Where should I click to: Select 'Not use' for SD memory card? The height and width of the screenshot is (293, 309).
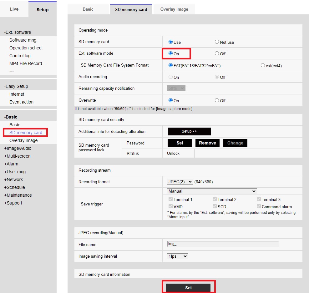click(x=217, y=42)
